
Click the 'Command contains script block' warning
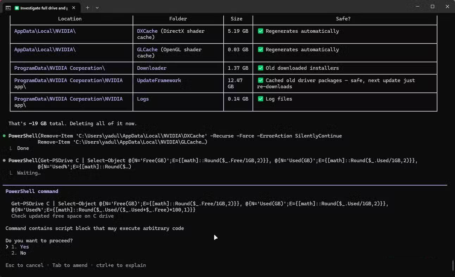(95, 228)
